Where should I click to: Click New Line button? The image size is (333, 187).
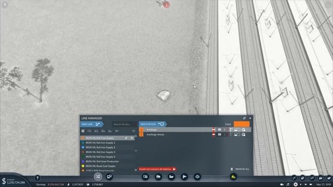click(92, 124)
